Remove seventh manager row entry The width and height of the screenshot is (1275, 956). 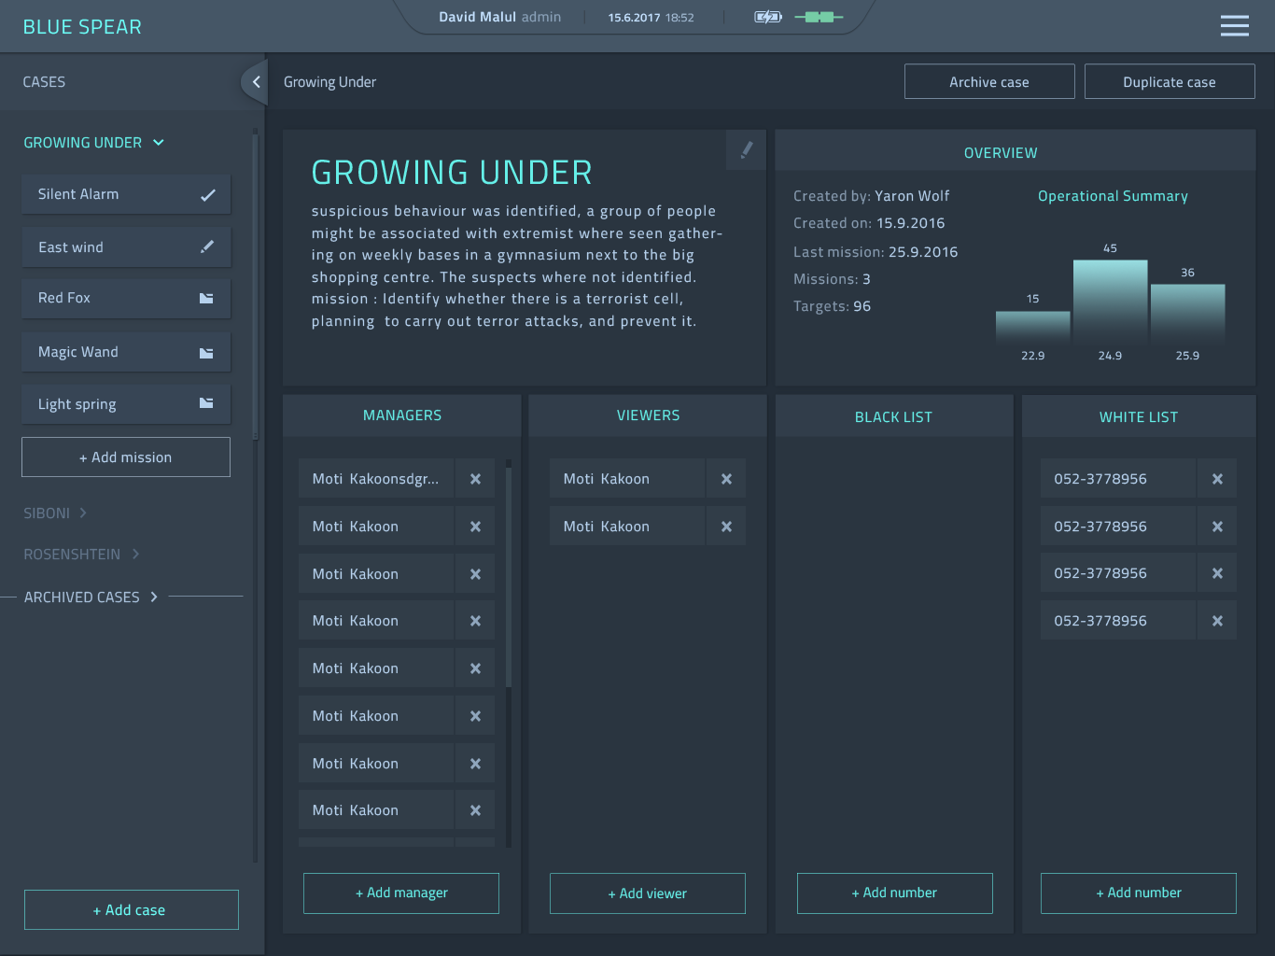(475, 764)
